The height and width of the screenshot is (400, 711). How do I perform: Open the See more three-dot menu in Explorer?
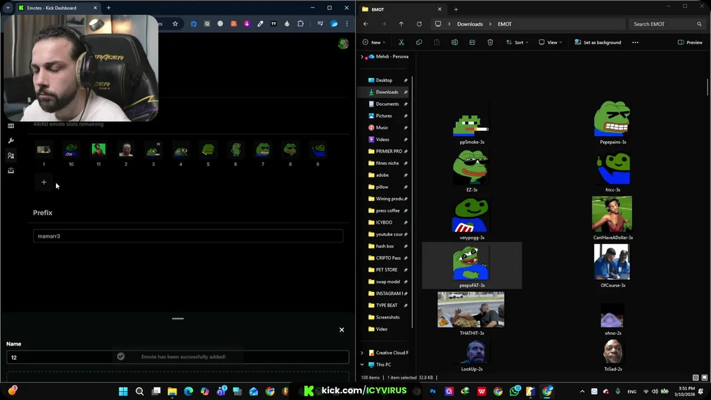635,42
